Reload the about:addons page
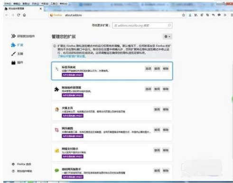233x183 pixels. (19, 15)
